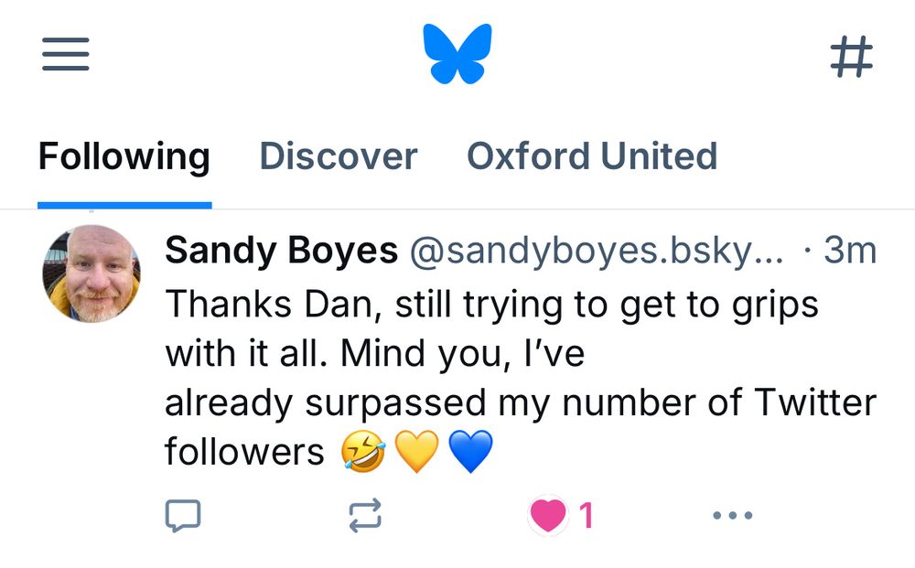Screen dimensions: 915x568
Task: Switch to the Discover feed tab
Action: pyautogui.click(x=339, y=156)
